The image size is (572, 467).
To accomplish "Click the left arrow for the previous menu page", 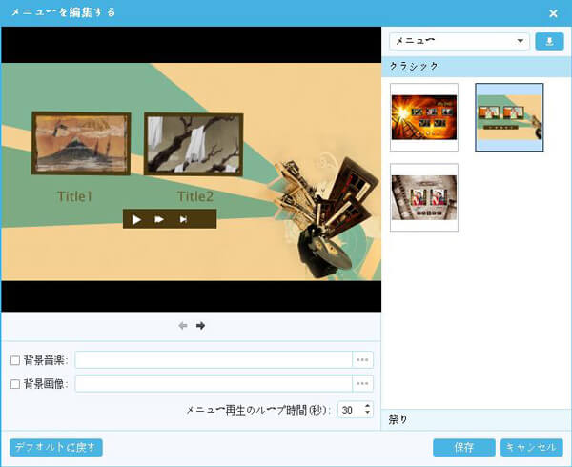I will (183, 326).
